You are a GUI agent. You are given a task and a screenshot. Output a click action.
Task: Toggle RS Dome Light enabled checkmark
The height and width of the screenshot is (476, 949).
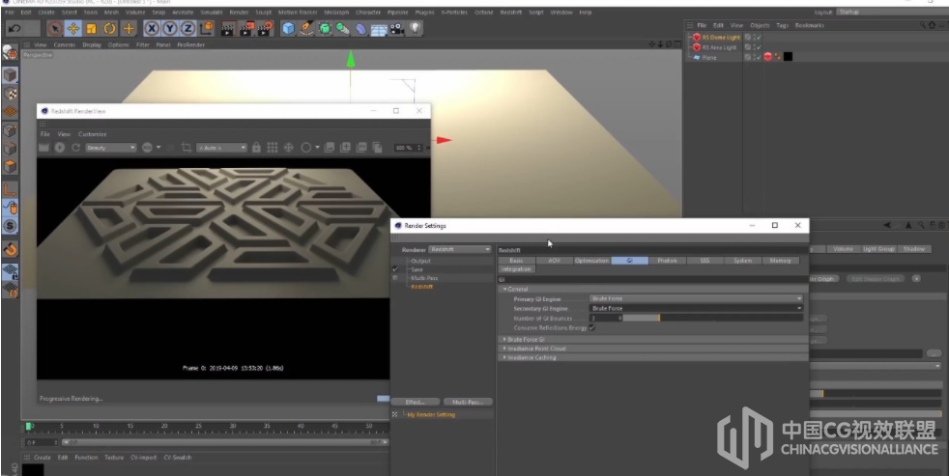click(759, 37)
